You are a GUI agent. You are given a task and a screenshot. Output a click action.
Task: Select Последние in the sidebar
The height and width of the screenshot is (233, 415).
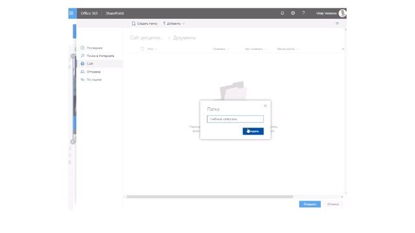pos(100,48)
